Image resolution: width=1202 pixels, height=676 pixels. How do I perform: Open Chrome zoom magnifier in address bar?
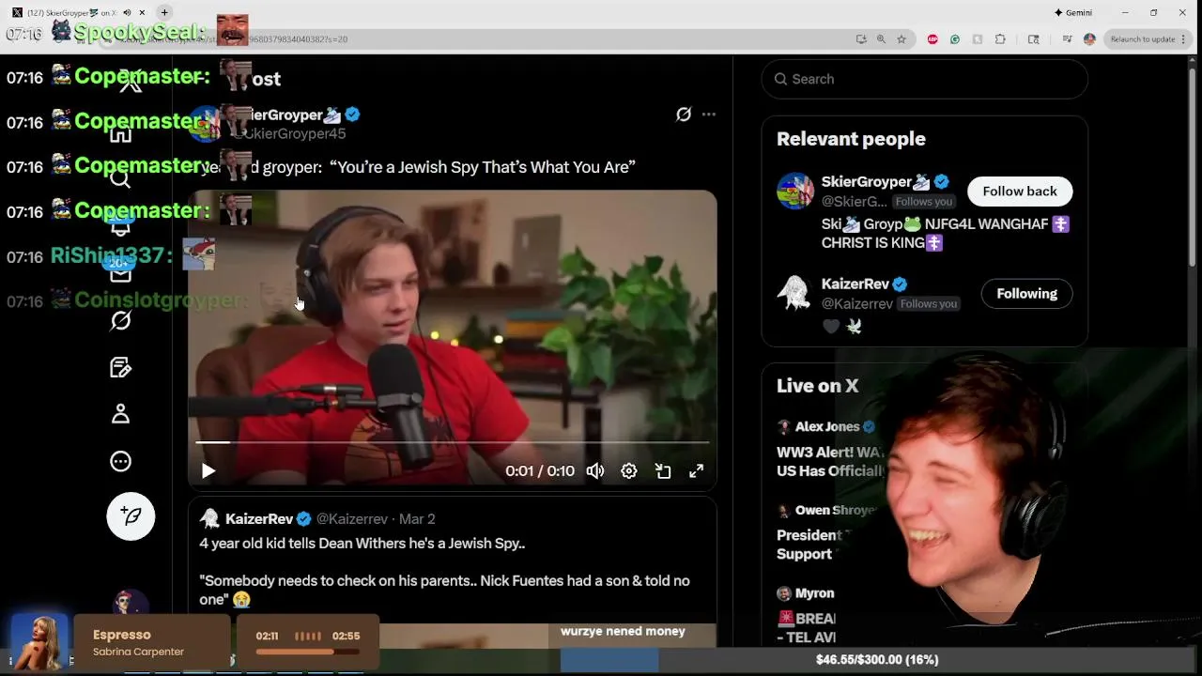(x=881, y=39)
